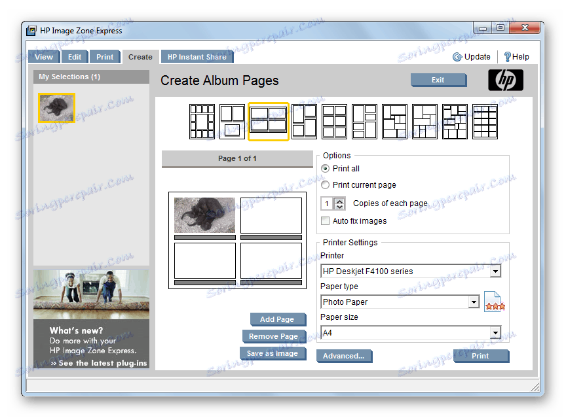Pick the currently highlighted four-photo layout template

[x=269, y=122]
